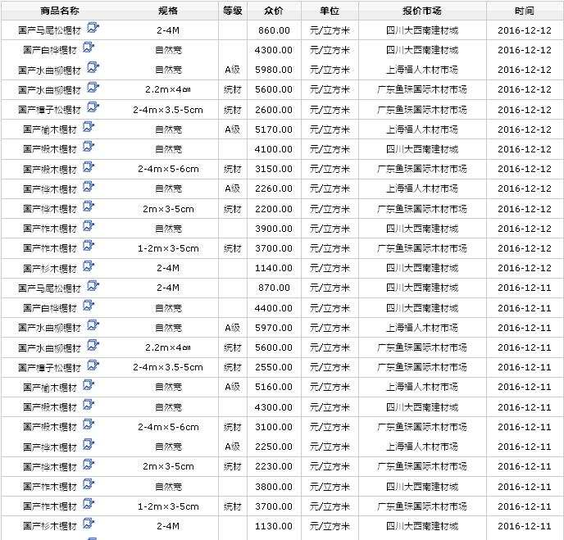Viewport: 564px width, 540px height.
Task: Click chart icon for 国产桦木锯材 priced 2200.00
Action: (89, 206)
